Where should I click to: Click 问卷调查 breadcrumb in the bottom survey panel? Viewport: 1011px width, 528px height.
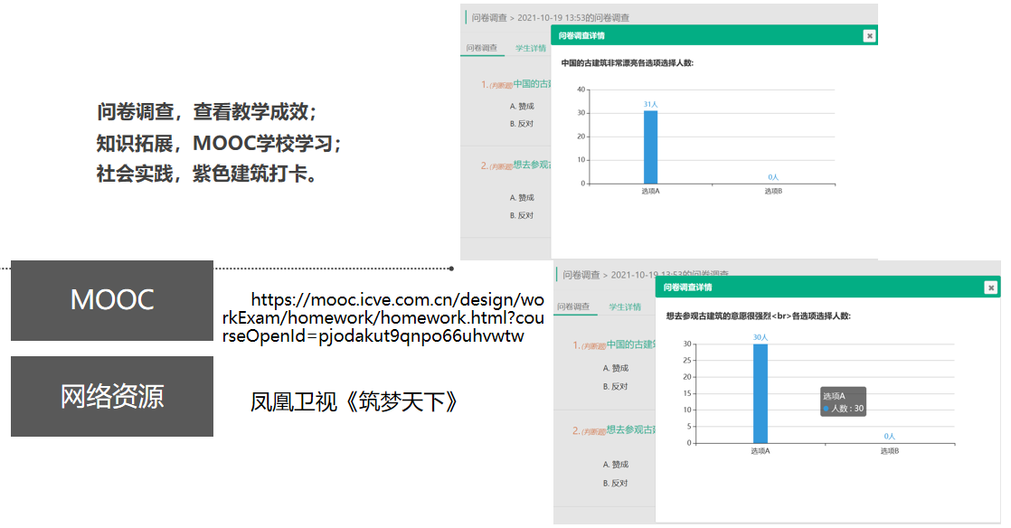tap(581, 275)
